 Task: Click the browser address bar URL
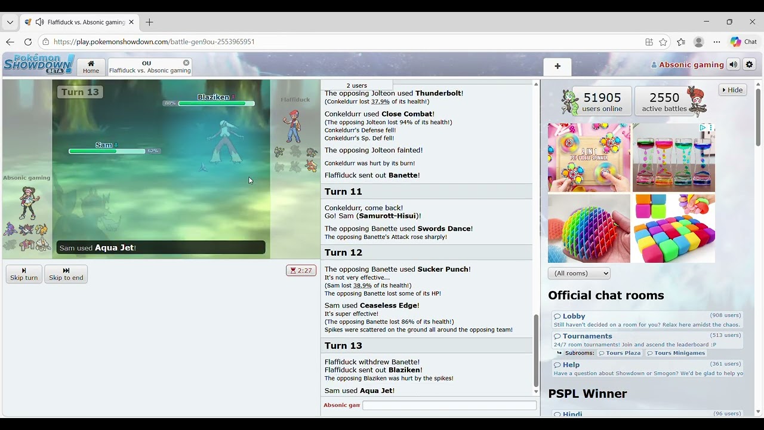154,42
